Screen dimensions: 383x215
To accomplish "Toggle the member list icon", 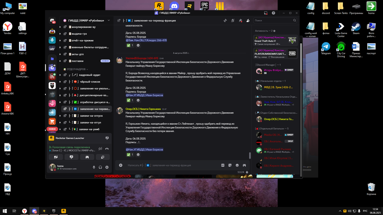I will [x=248, y=21].
